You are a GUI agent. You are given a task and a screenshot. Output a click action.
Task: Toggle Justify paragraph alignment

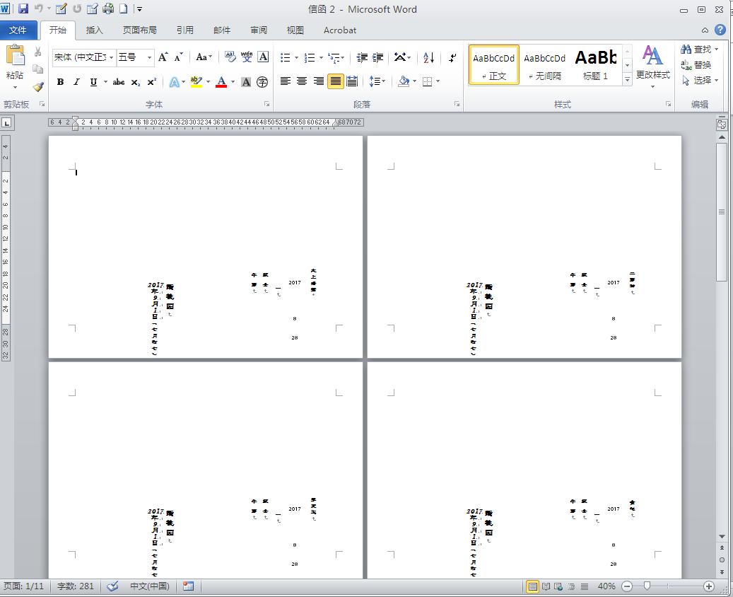[336, 81]
